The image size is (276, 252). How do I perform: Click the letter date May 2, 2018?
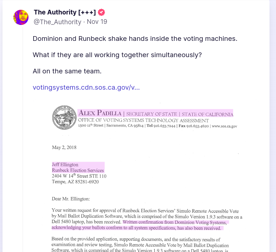[64, 147]
